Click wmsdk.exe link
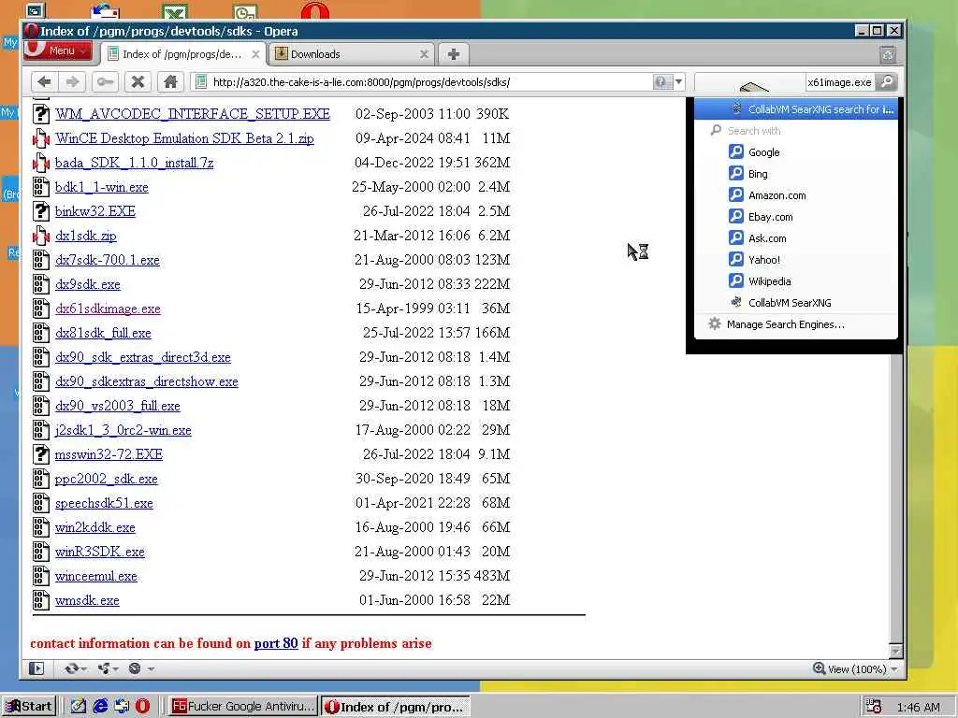 point(87,601)
